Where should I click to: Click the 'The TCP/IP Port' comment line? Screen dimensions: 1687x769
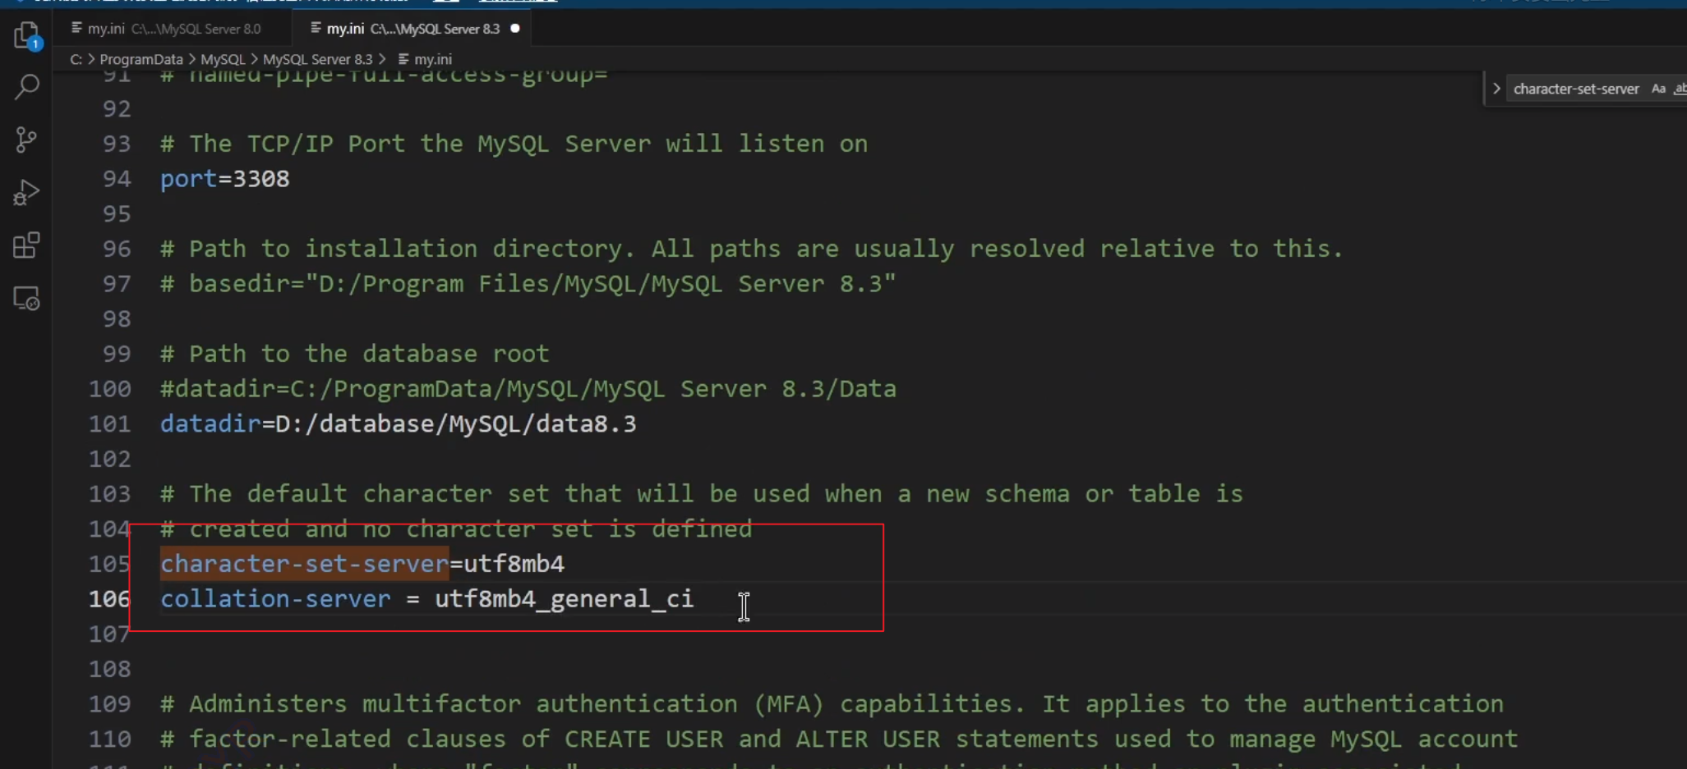(x=514, y=144)
